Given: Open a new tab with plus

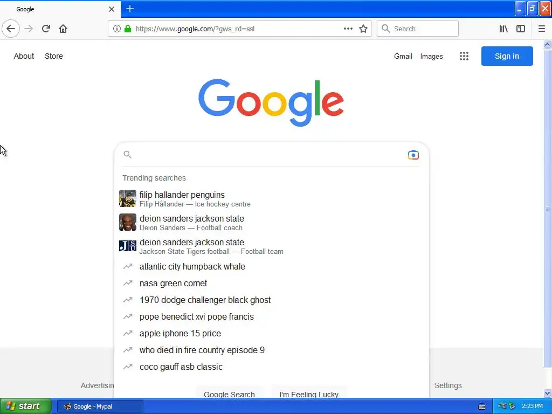Looking at the screenshot, I should click(130, 9).
